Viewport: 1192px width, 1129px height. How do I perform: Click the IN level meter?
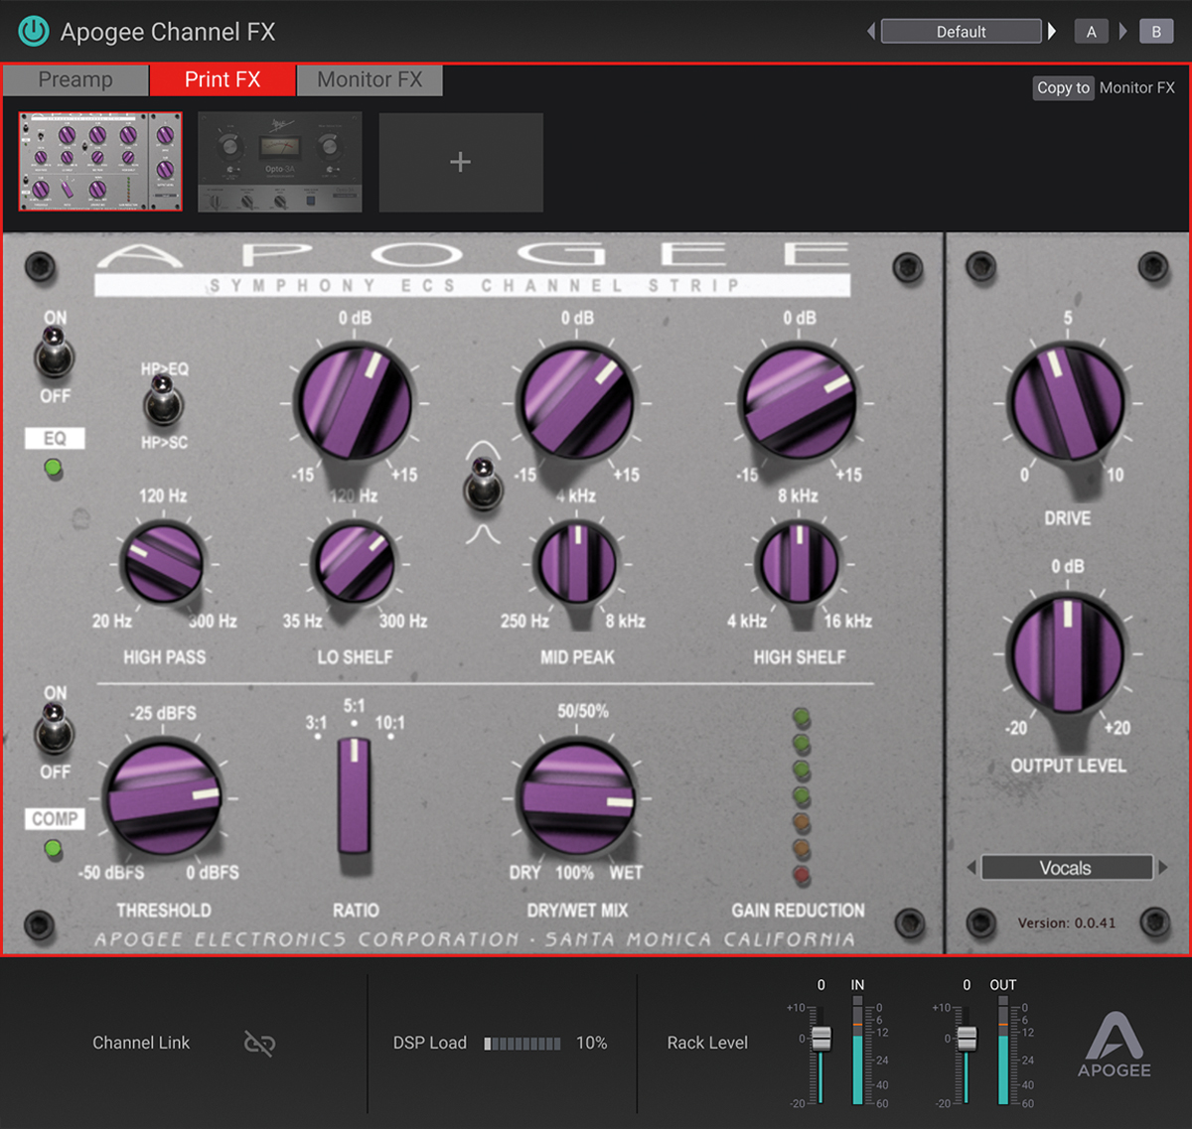coord(857,1051)
